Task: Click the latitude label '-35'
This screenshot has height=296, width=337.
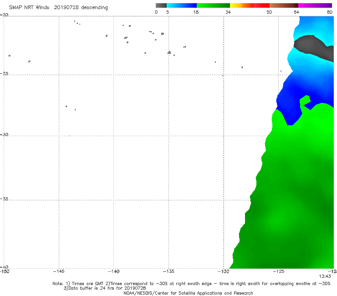Action: click(4, 199)
